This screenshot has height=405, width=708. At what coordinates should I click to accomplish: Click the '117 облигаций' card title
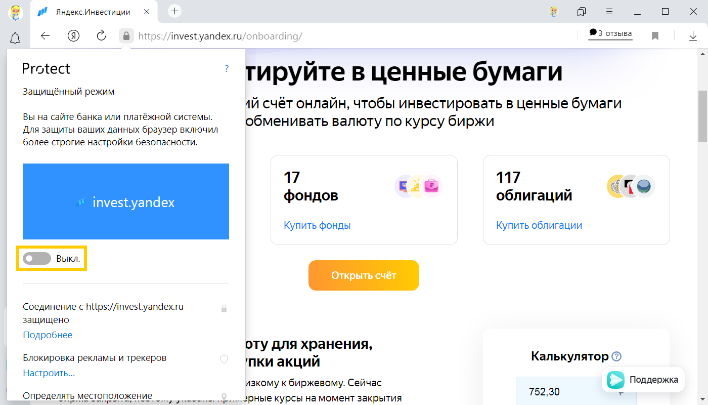pyautogui.click(x=534, y=186)
